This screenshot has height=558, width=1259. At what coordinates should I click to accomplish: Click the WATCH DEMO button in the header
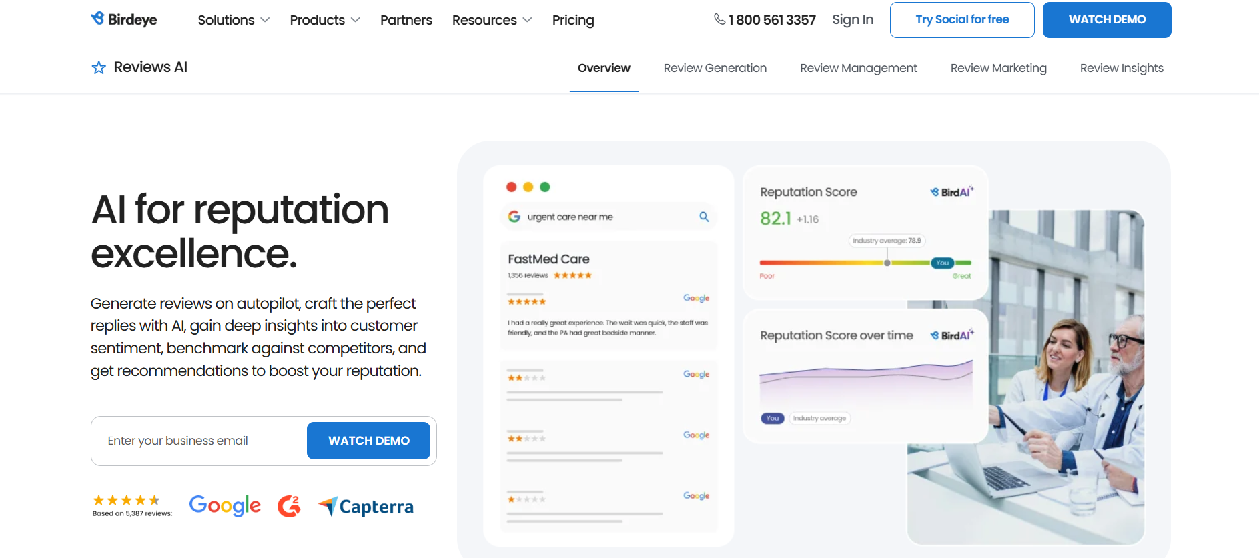click(x=1107, y=20)
